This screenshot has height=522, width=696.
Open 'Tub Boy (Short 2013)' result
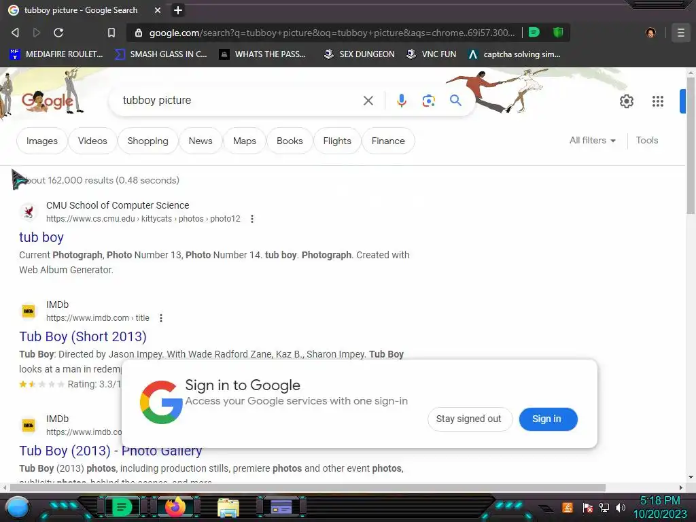82,336
